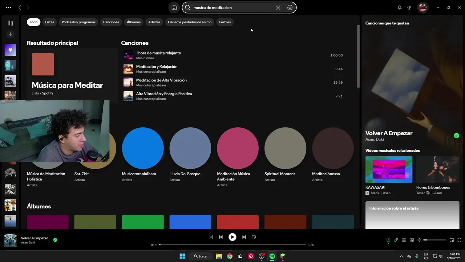465x262 pixels.
Task: Click the search input field
Action: [232, 7]
